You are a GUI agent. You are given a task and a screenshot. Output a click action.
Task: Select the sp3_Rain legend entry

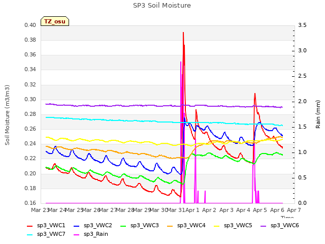pos(91,234)
